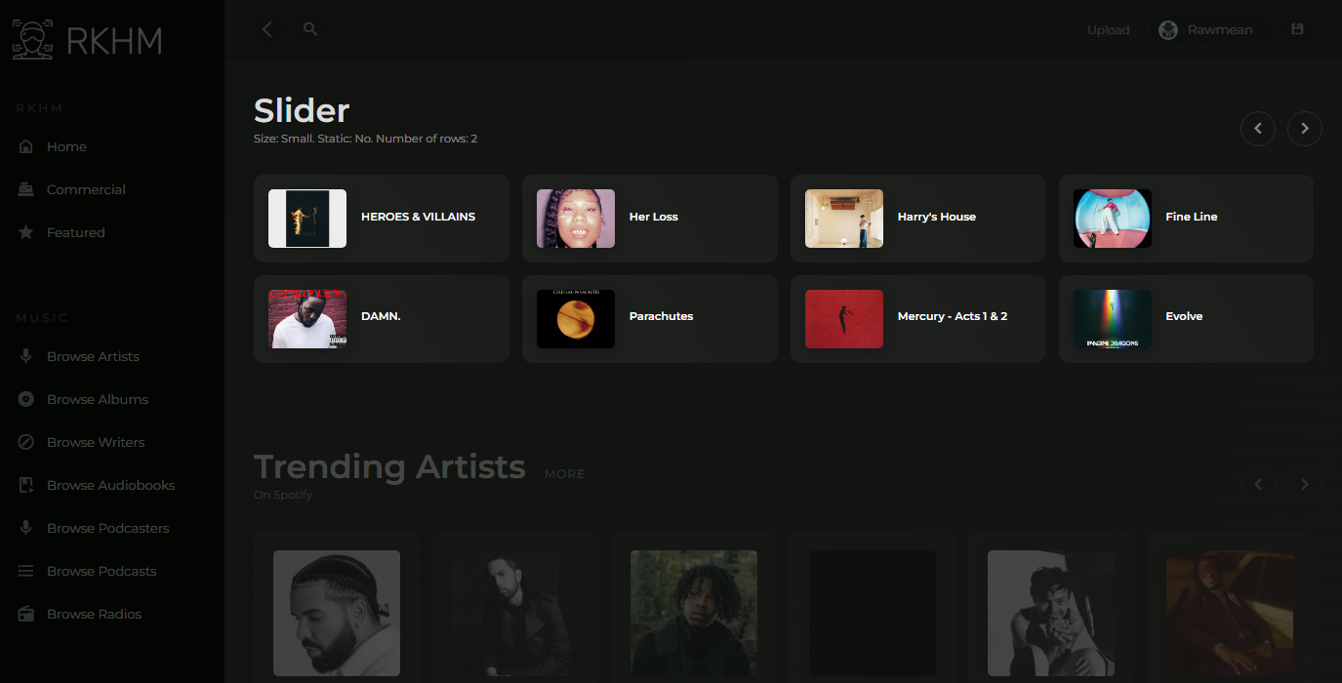Click HEROES & VILLAINS cover art
Viewport: 1342px width, 683px height.
(x=307, y=219)
